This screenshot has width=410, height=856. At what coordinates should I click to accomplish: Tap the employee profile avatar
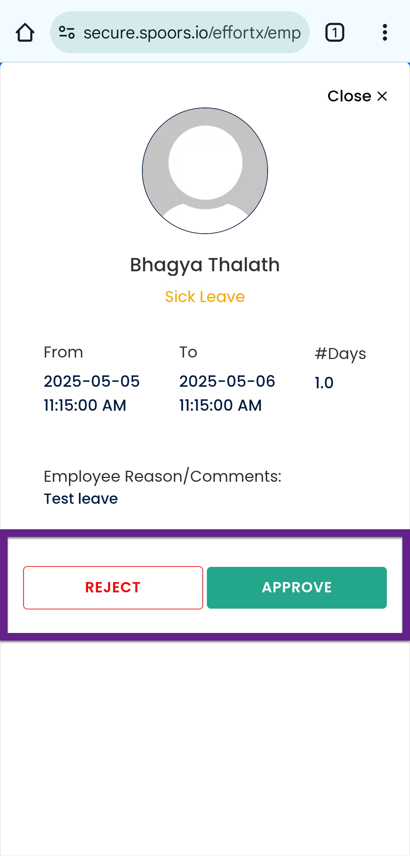tap(205, 171)
